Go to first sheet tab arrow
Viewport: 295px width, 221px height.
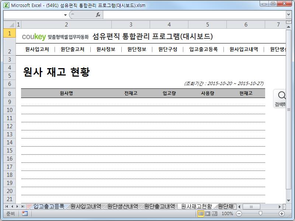[7, 207]
